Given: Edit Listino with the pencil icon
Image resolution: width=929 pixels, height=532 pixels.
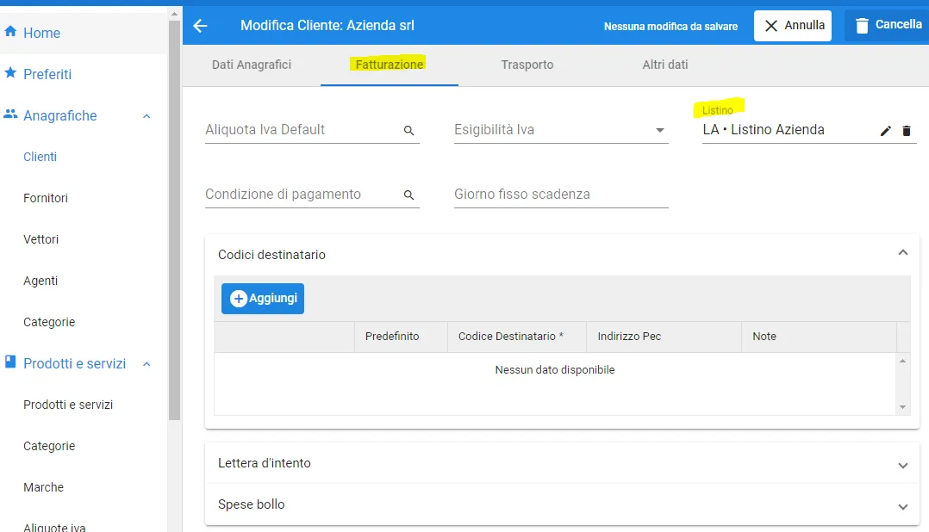Looking at the screenshot, I should (886, 131).
